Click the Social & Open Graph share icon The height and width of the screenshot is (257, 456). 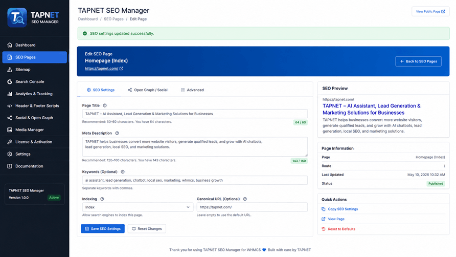10,118
